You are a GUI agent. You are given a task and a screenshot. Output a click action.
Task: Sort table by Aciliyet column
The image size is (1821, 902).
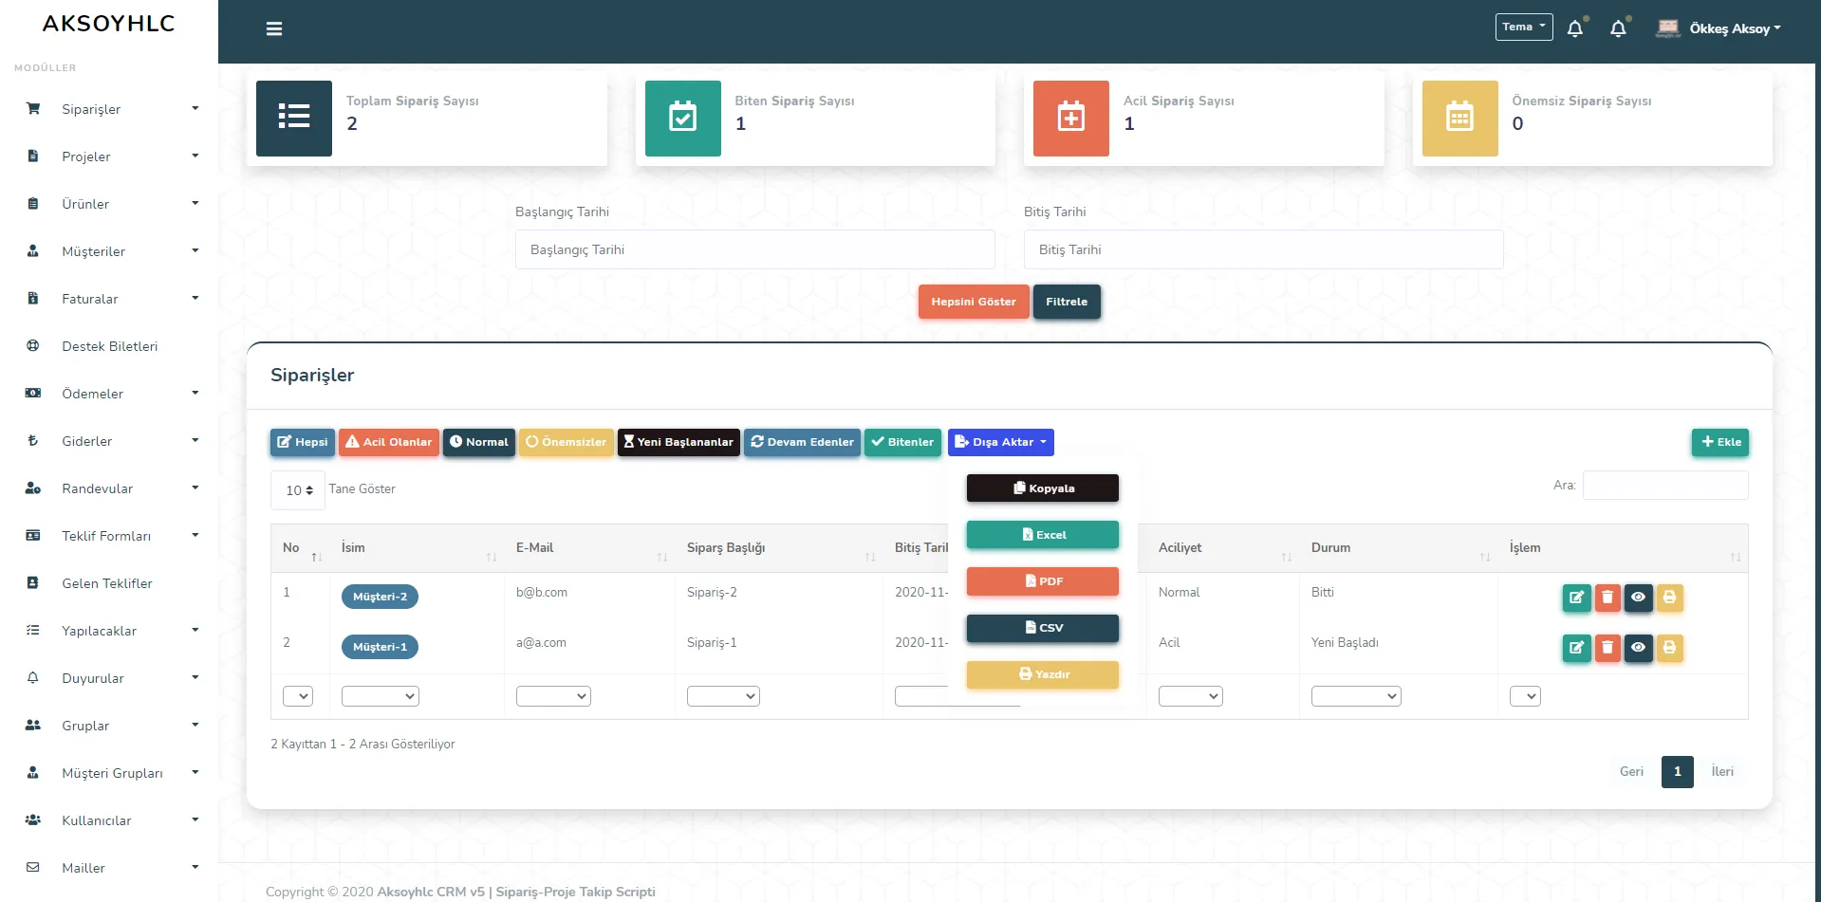pos(1223,548)
